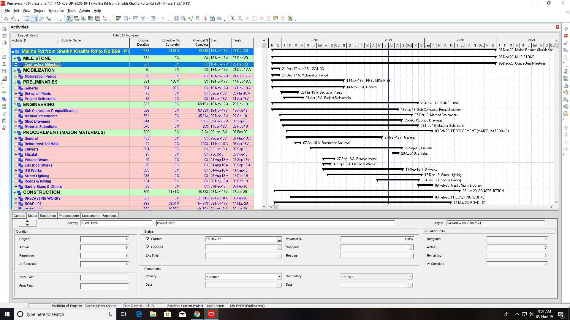Click the activity stepper up arrow
Screen dimensions: 570x320
coord(27,221)
